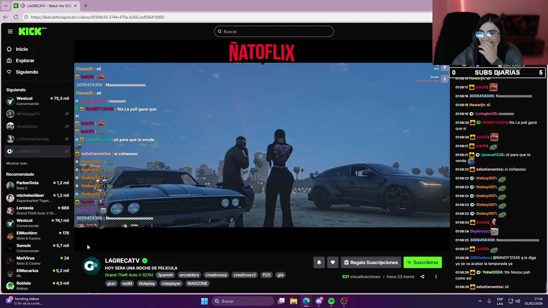The height and width of the screenshot is (308, 548).
Task: Open micheleollieer recommended channel
Action: coord(38,198)
